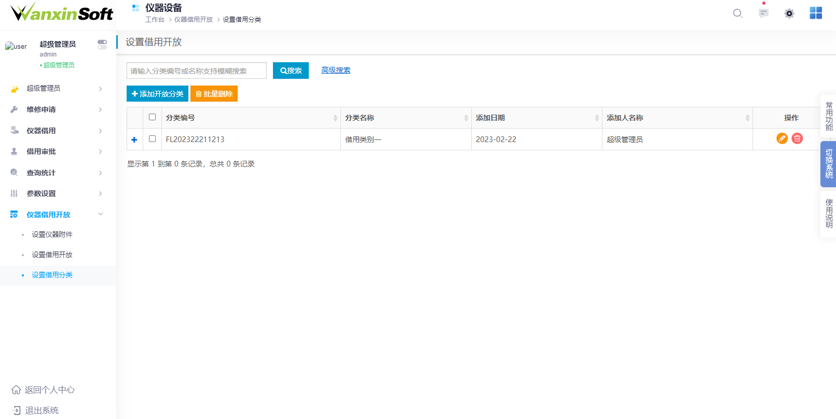The image size is (836, 419).
Task: Toggle the switch beside the admin user name
Action: (x=102, y=45)
